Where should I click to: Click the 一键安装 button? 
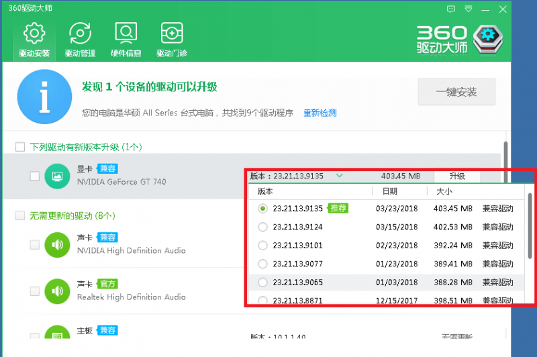pyautogui.click(x=456, y=92)
